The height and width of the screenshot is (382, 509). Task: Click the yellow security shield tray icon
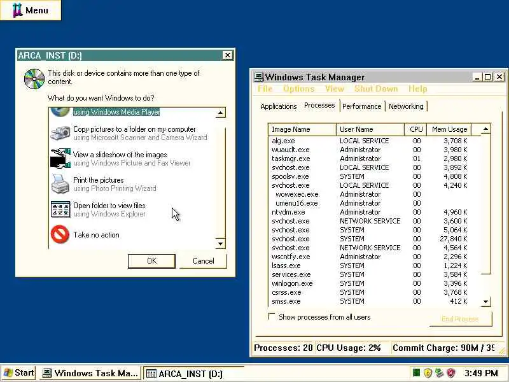click(x=428, y=373)
